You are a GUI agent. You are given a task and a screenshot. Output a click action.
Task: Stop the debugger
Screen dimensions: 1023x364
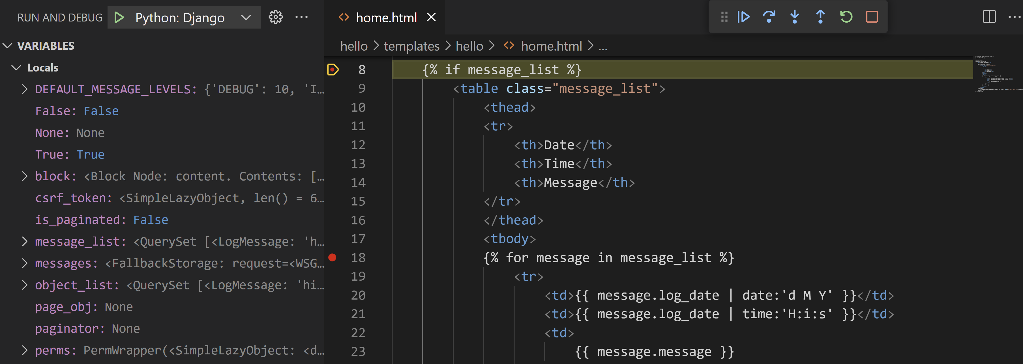[x=871, y=17]
